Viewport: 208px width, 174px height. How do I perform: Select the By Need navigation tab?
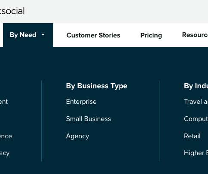click(28, 35)
